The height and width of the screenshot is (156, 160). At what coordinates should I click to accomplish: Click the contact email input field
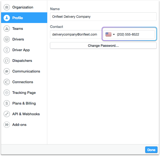76,34
